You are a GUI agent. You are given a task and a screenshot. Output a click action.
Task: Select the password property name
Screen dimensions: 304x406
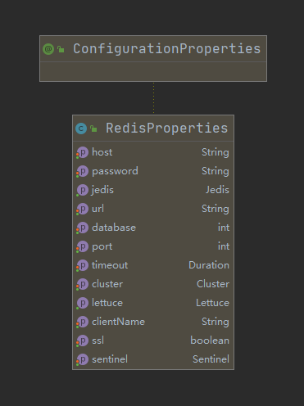click(115, 171)
